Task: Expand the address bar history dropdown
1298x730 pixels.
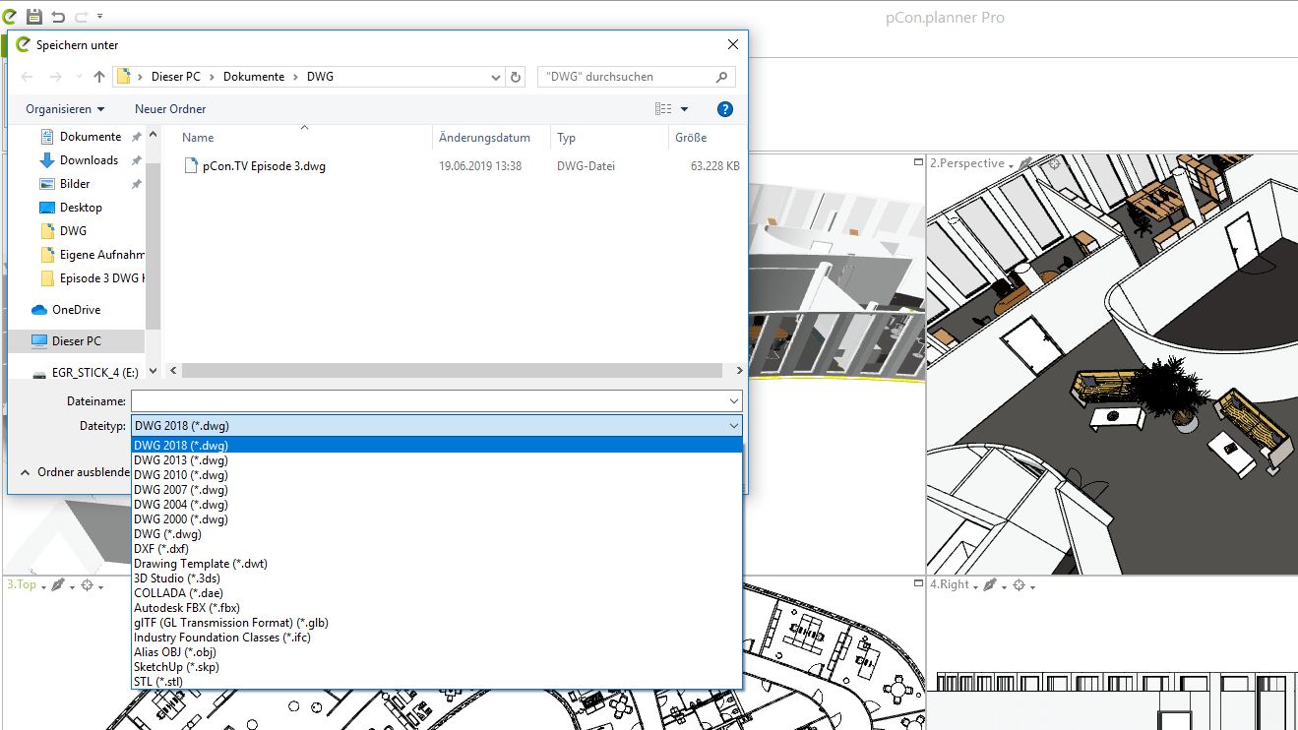Action: coord(496,77)
